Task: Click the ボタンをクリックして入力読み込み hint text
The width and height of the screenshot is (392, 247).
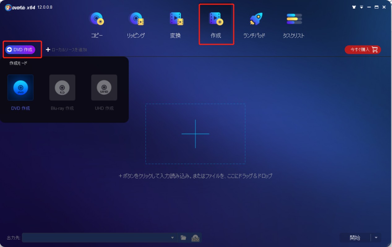Action: coord(195,176)
